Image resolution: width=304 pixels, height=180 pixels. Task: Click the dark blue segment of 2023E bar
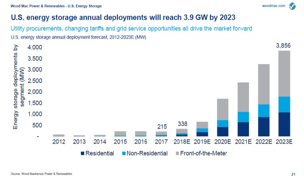pyautogui.click(x=284, y=124)
